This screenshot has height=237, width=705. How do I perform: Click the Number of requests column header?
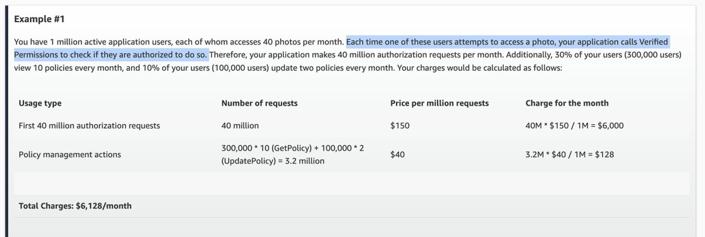point(259,103)
